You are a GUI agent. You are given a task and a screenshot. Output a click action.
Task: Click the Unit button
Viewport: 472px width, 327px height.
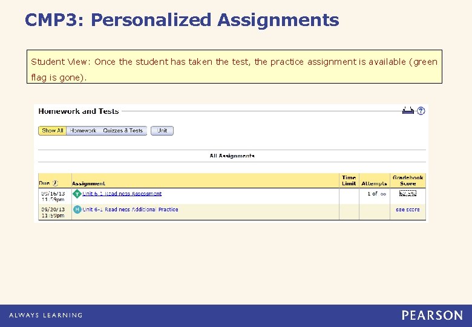[162, 131]
